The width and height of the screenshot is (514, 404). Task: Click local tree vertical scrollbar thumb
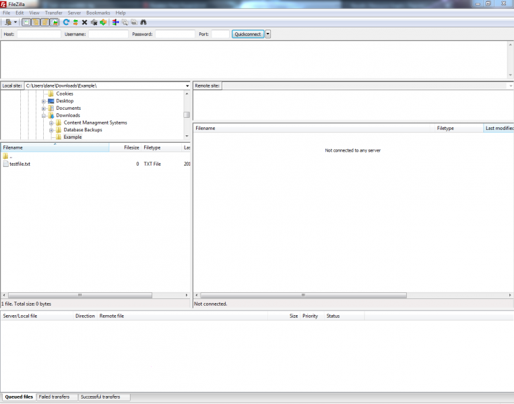(x=187, y=114)
